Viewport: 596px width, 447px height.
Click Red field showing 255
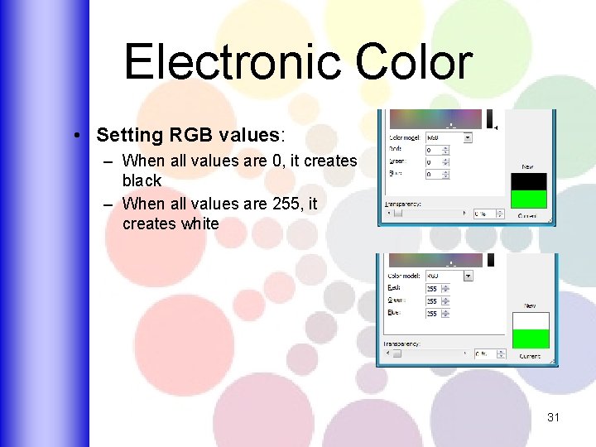[433, 289]
